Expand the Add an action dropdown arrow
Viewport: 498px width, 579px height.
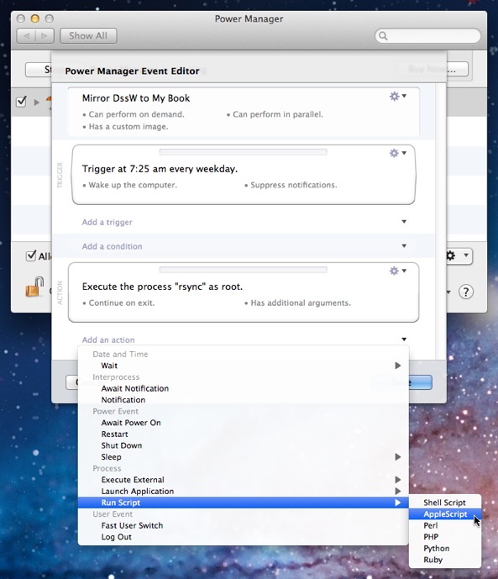(404, 340)
